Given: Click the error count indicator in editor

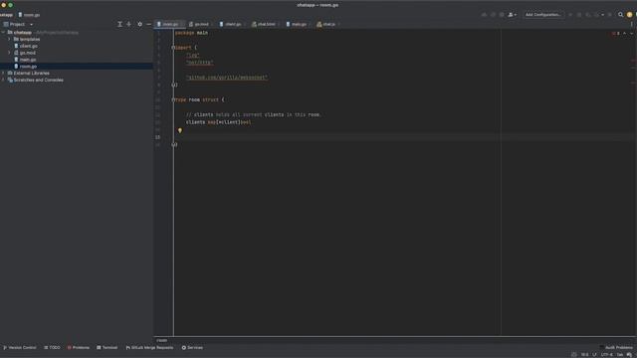Looking at the screenshot, I should pos(615,33).
